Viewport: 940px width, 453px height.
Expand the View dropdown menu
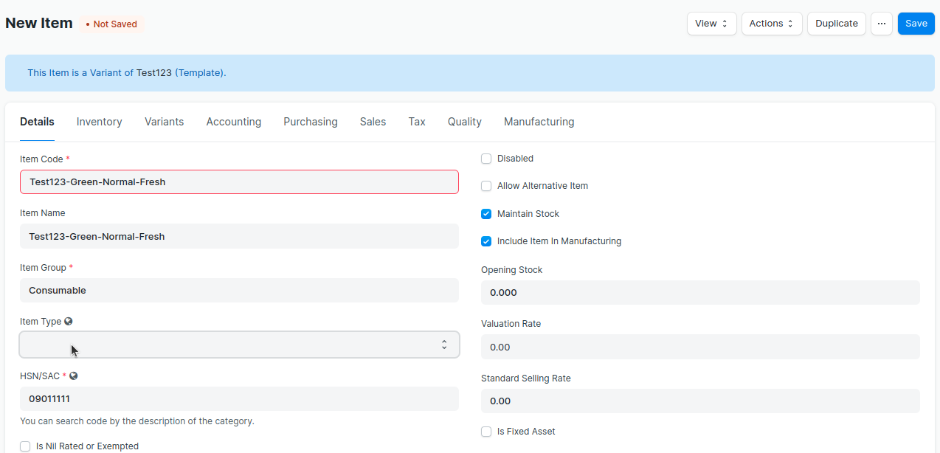click(x=711, y=24)
